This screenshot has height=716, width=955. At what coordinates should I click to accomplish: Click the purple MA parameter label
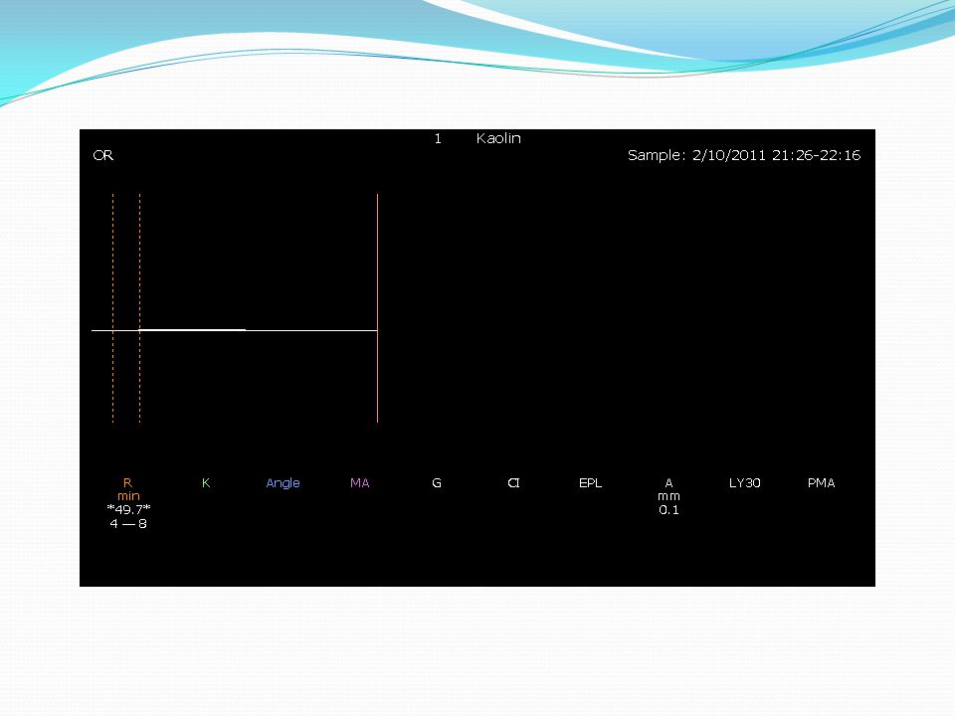[x=360, y=483]
